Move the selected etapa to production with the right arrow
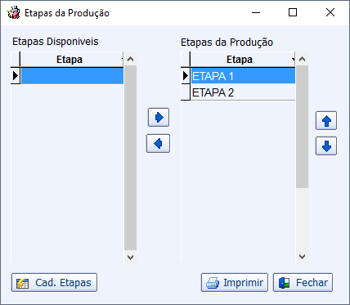 pyautogui.click(x=159, y=118)
